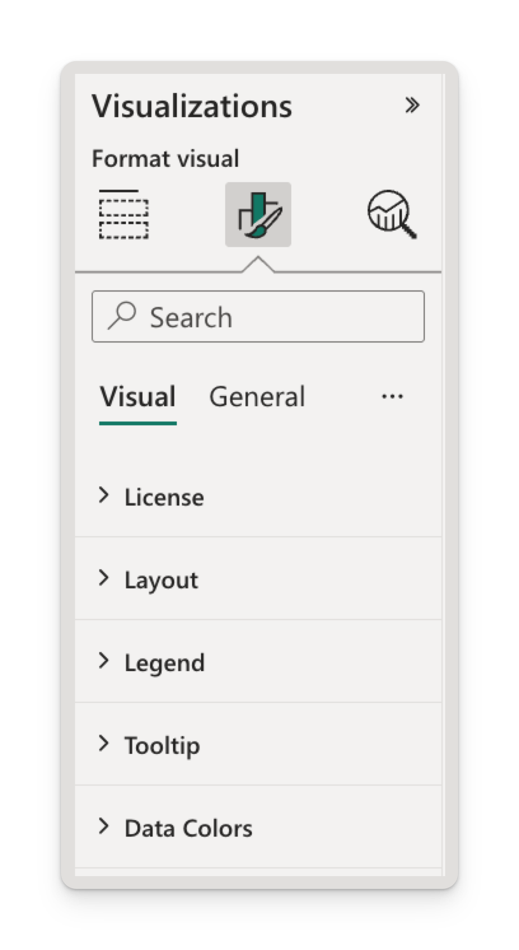The image size is (519, 950).
Task: Open the Legend formatting card label
Action: coord(165,663)
